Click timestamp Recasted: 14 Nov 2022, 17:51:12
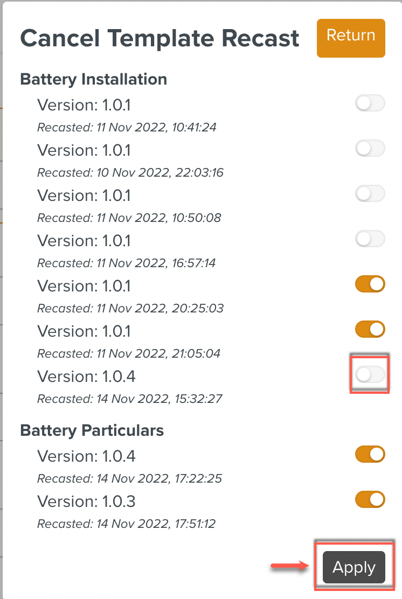 click(x=126, y=524)
